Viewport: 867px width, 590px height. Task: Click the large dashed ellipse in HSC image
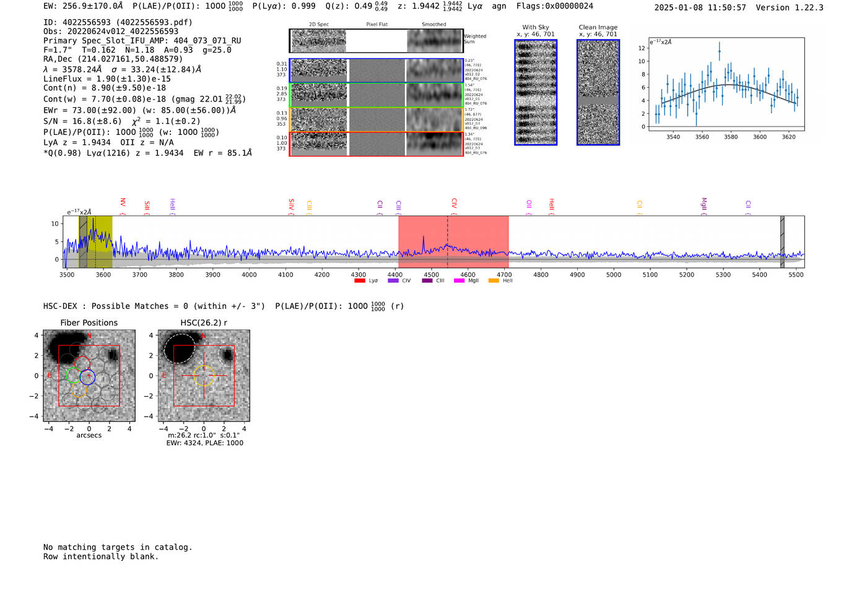click(x=180, y=348)
